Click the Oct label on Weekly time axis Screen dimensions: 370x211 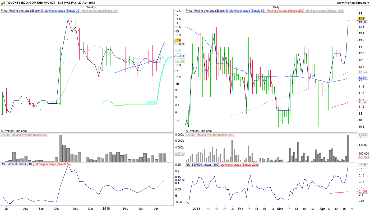56,208
